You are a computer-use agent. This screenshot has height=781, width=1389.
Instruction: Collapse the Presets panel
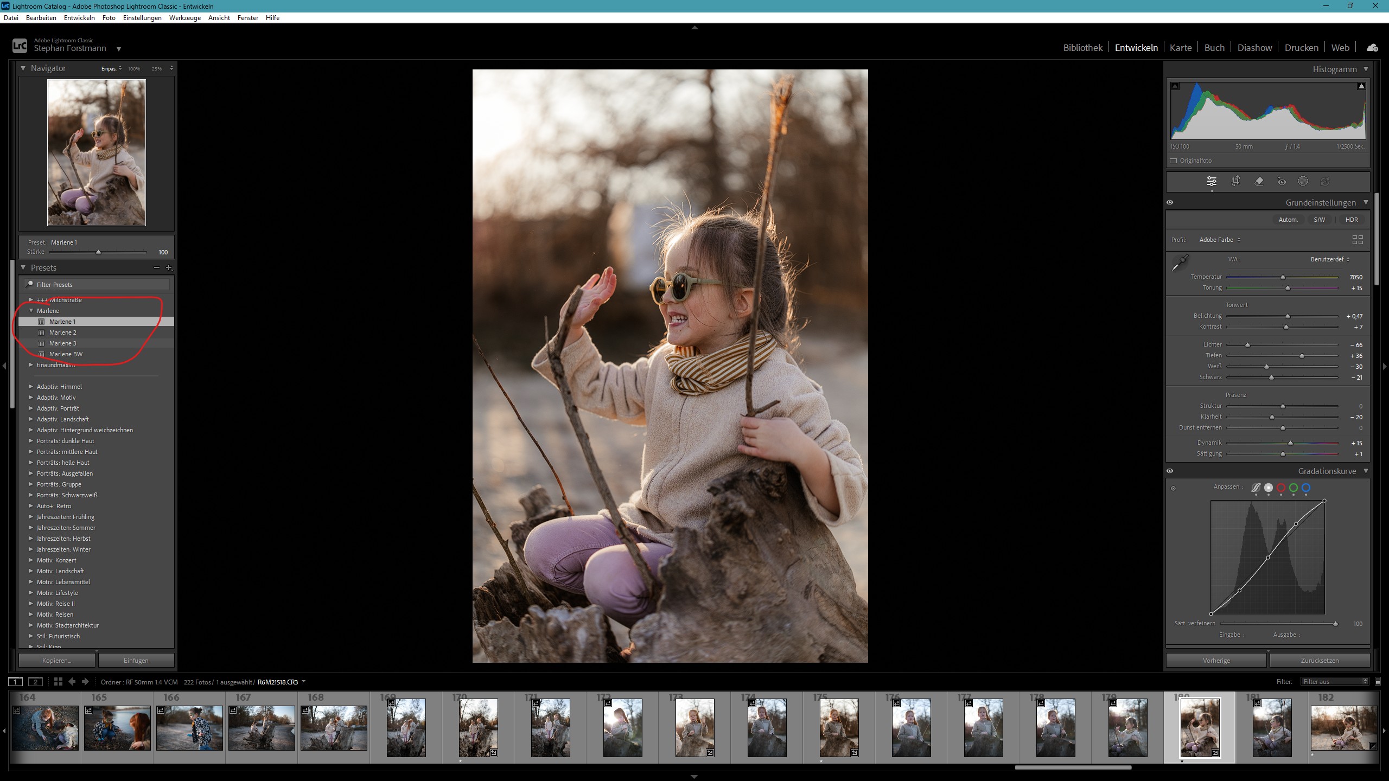point(23,268)
